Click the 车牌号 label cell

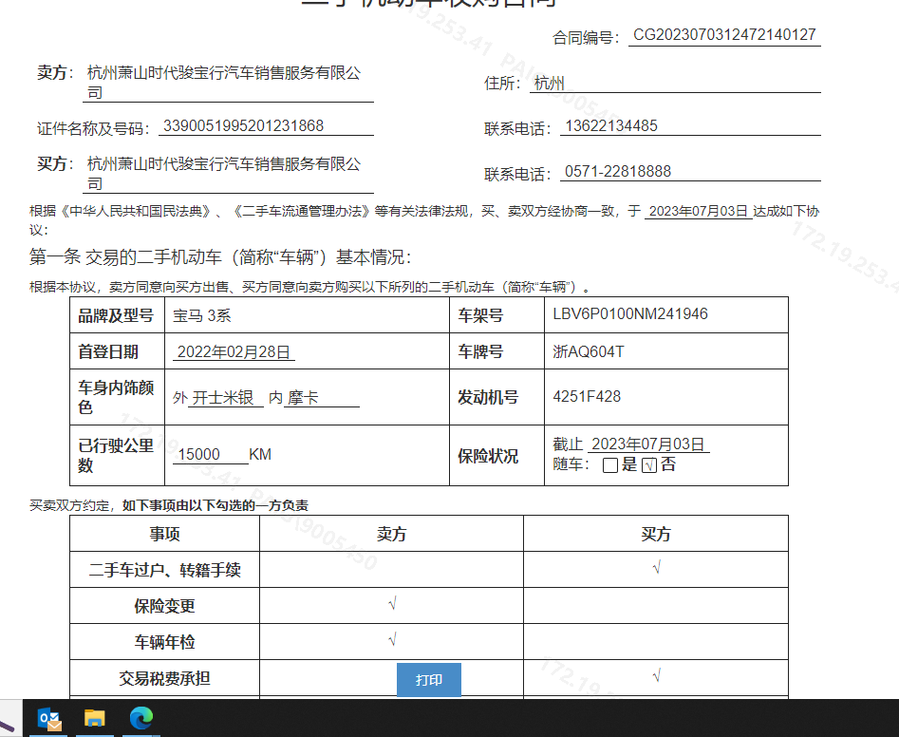[x=497, y=351]
